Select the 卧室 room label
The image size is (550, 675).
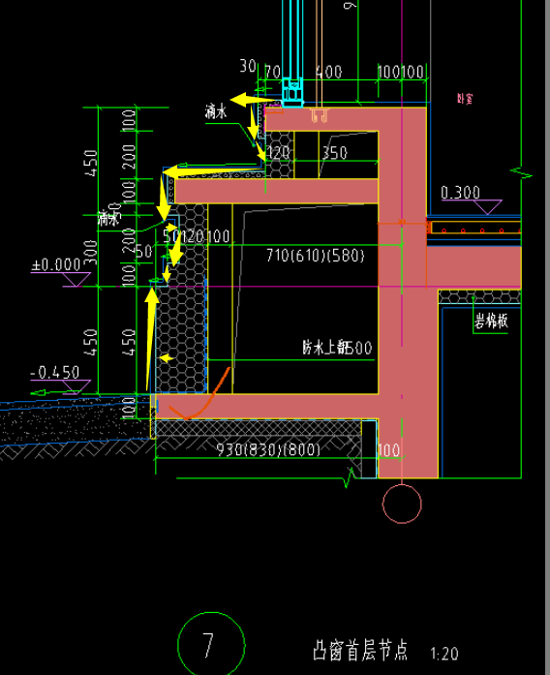pyautogui.click(x=465, y=99)
